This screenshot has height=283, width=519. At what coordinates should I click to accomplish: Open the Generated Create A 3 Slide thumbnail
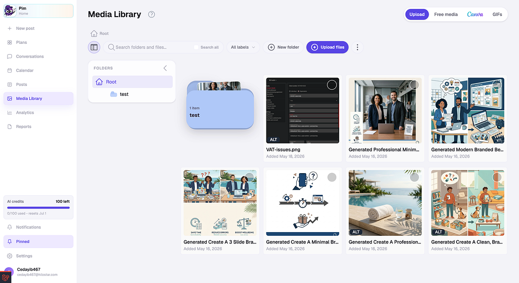(220, 203)
